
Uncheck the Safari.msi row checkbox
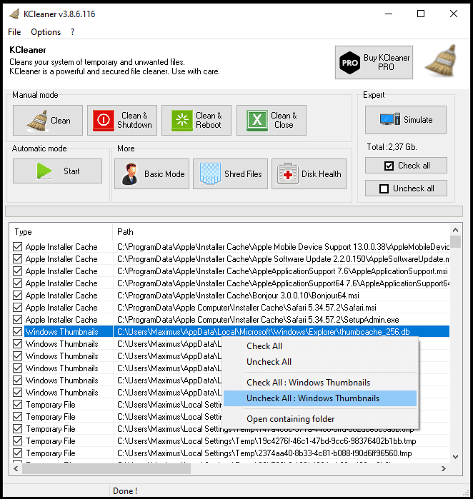click(x=18, y=307)
